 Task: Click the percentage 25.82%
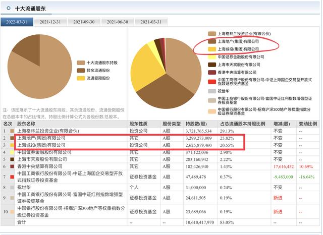227,138
